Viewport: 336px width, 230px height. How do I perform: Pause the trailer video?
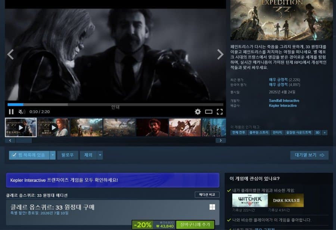pos(11,112)
